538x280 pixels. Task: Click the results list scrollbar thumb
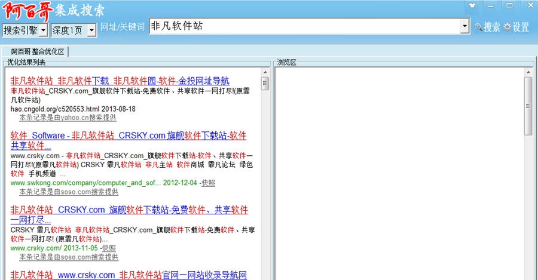pyautogui.click(x=265, y=83)
